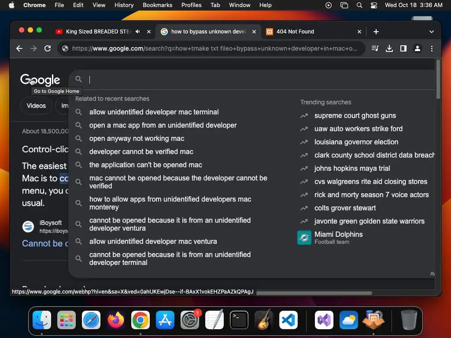Close the how to bypass unknown developer tab
Viewport: 451px width, 338px height.
pos(254,32)
